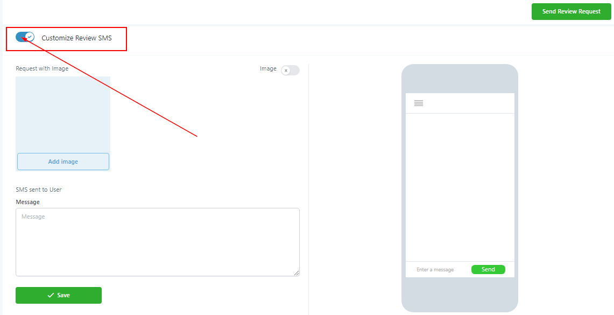Click the Enter a message field in preview
Image resolution: width=614 pixels, height=315 pixels.
(x=435, y=270)
